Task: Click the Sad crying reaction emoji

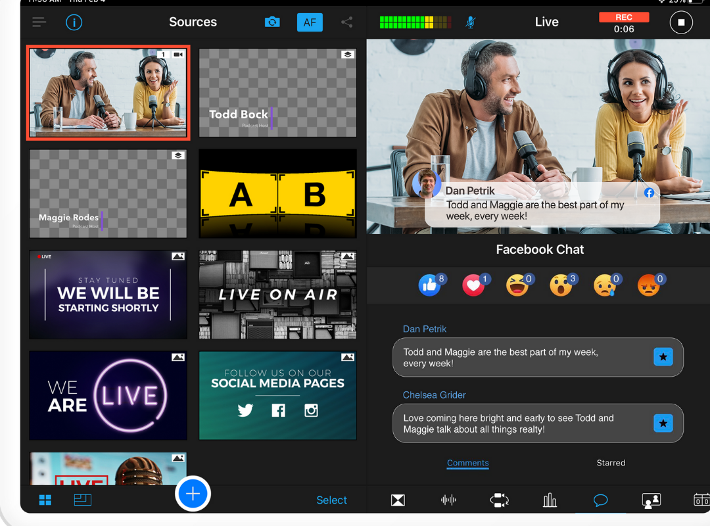Action: pos(605,285)
